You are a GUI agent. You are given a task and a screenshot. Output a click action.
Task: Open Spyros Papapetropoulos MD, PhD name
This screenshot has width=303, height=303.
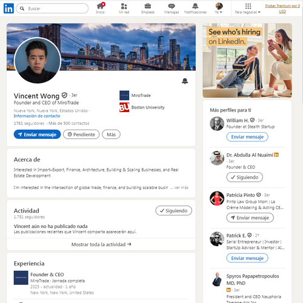253,279
